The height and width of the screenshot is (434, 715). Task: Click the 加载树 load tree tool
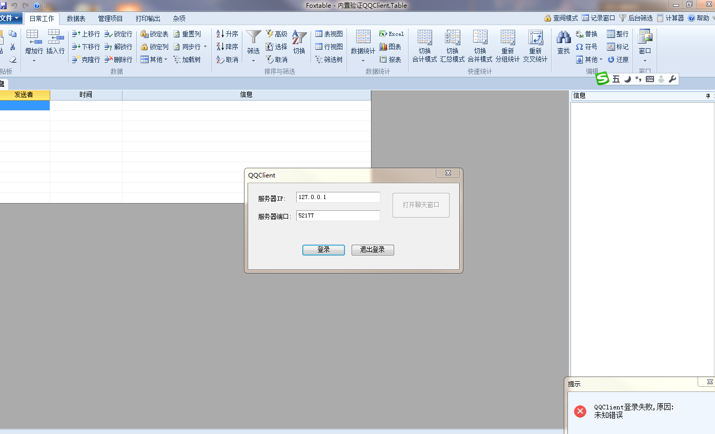tap(187, 60)
